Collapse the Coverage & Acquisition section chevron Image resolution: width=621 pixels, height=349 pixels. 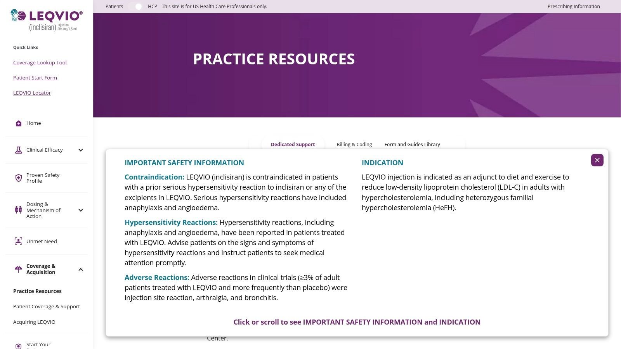(x=81, y=270)
